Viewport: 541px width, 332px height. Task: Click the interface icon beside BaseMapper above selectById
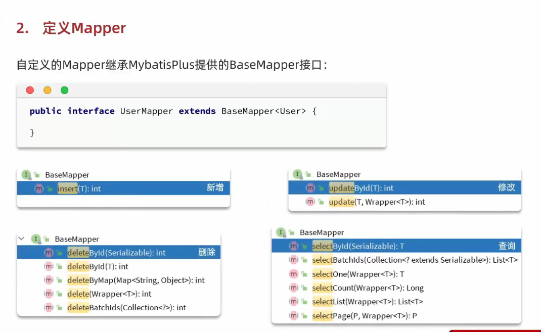pos(281,232)
